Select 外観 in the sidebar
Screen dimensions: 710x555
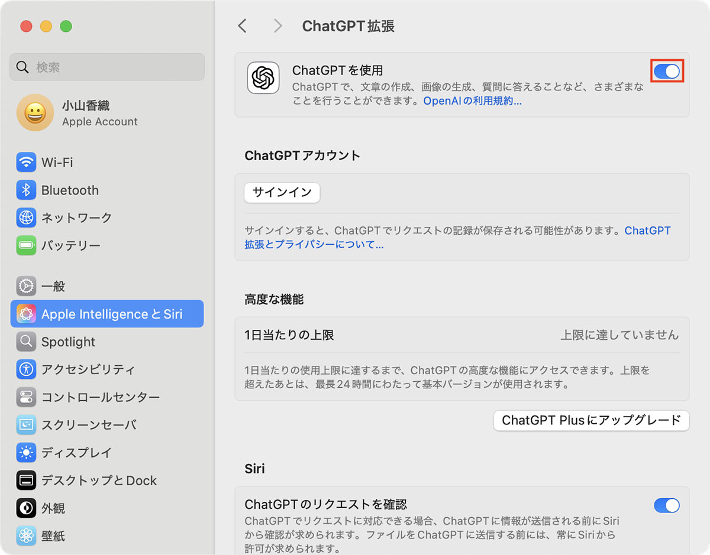pyautogui.click(x=107, y=508)
